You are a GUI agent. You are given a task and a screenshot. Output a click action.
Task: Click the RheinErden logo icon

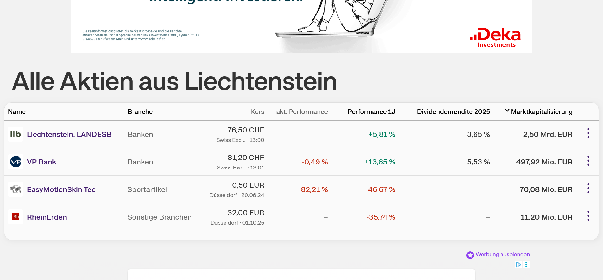point(15,217)
